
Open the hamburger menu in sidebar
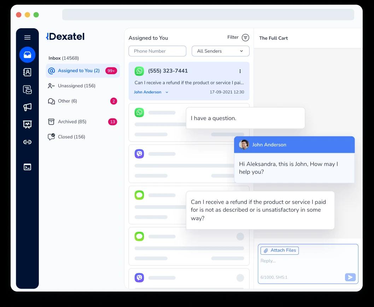click(x=27, y=37)
